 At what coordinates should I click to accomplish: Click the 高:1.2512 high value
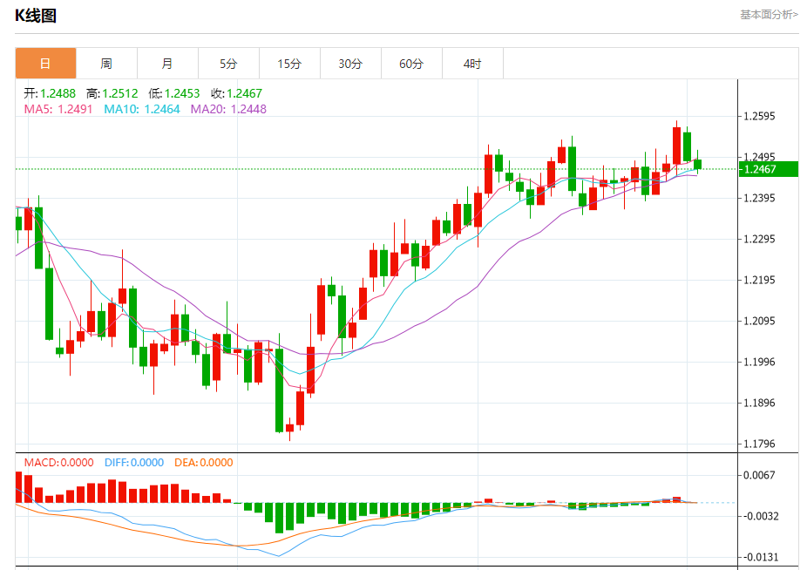point(112,93)
